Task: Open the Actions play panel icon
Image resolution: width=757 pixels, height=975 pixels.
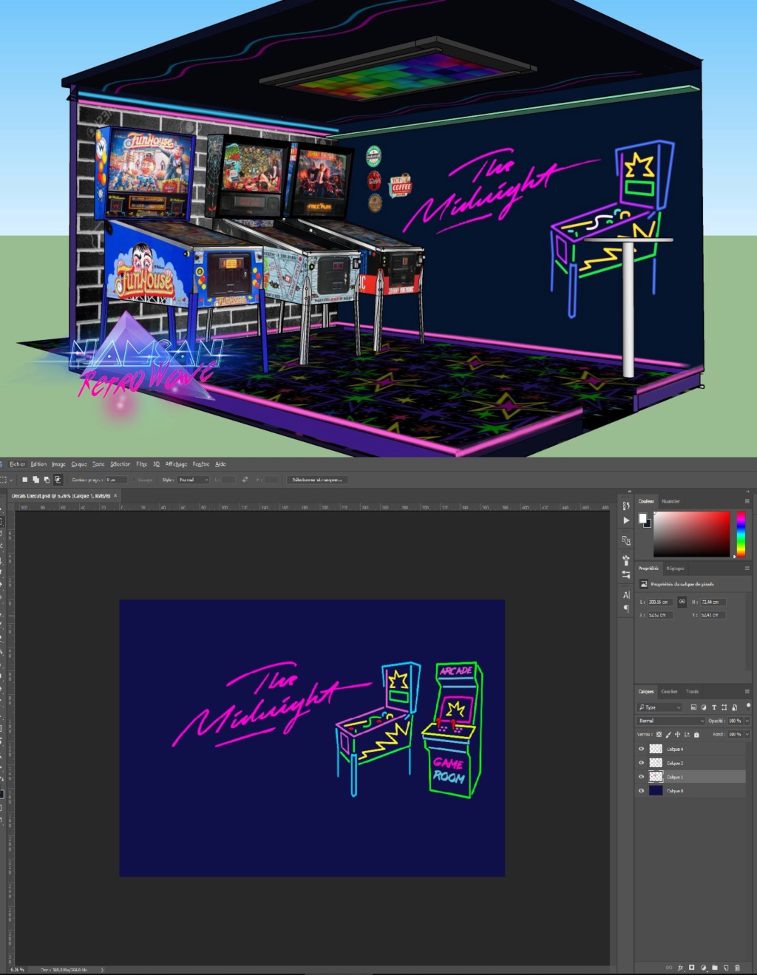Action: click(x=626, y=520)
